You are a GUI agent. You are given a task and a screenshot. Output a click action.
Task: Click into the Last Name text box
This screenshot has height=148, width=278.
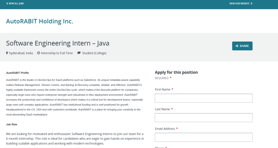pyautogui.click(x=204, y=118)
